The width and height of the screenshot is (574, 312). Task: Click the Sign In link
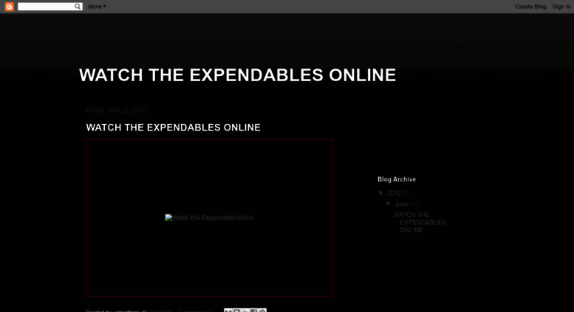click(x=561, y=7)
